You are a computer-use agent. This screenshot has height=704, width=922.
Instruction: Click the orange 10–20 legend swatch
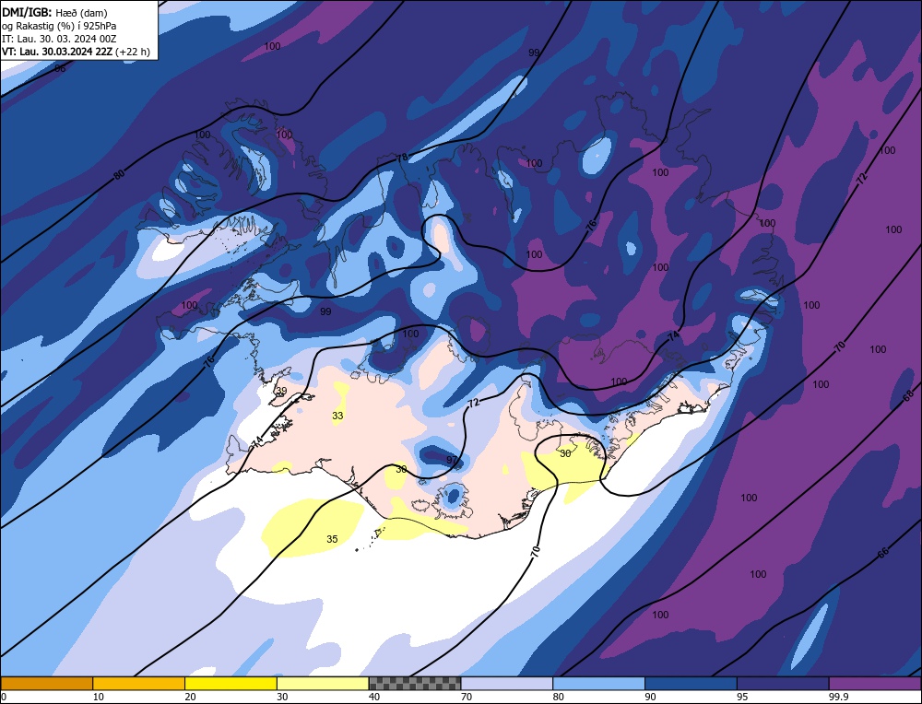coord(139,684)
